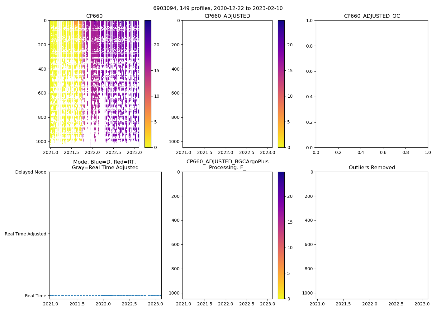Click the "CP660" plot title
Screen dimensions: 436x311
click(x=94, y=16)
